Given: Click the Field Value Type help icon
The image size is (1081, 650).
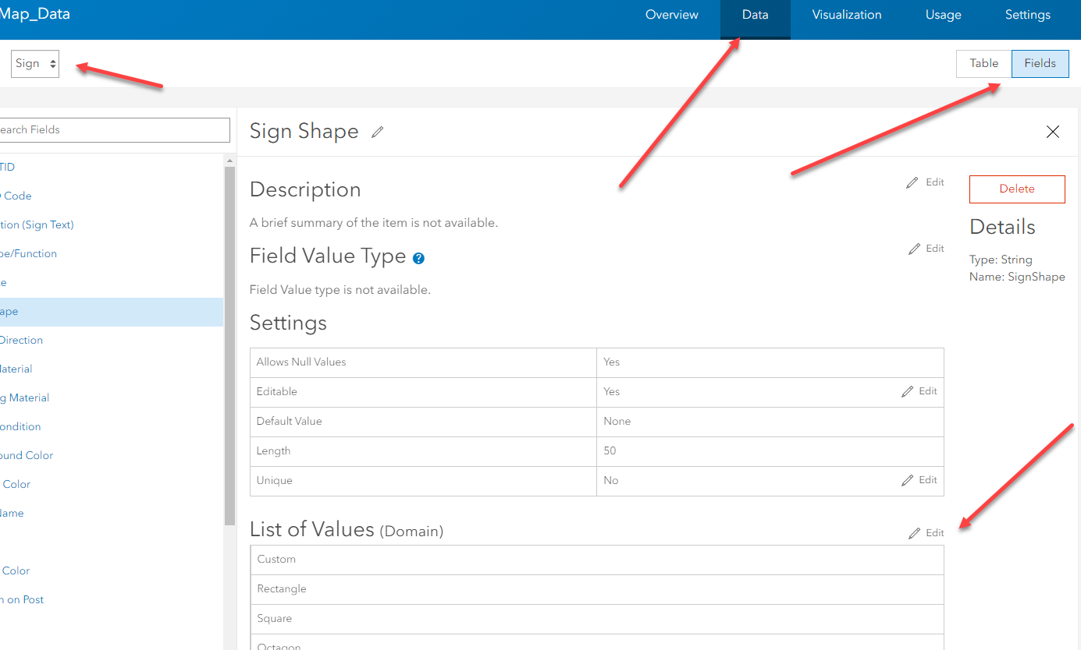Looking at the screenshot, I should click(419, 258).
